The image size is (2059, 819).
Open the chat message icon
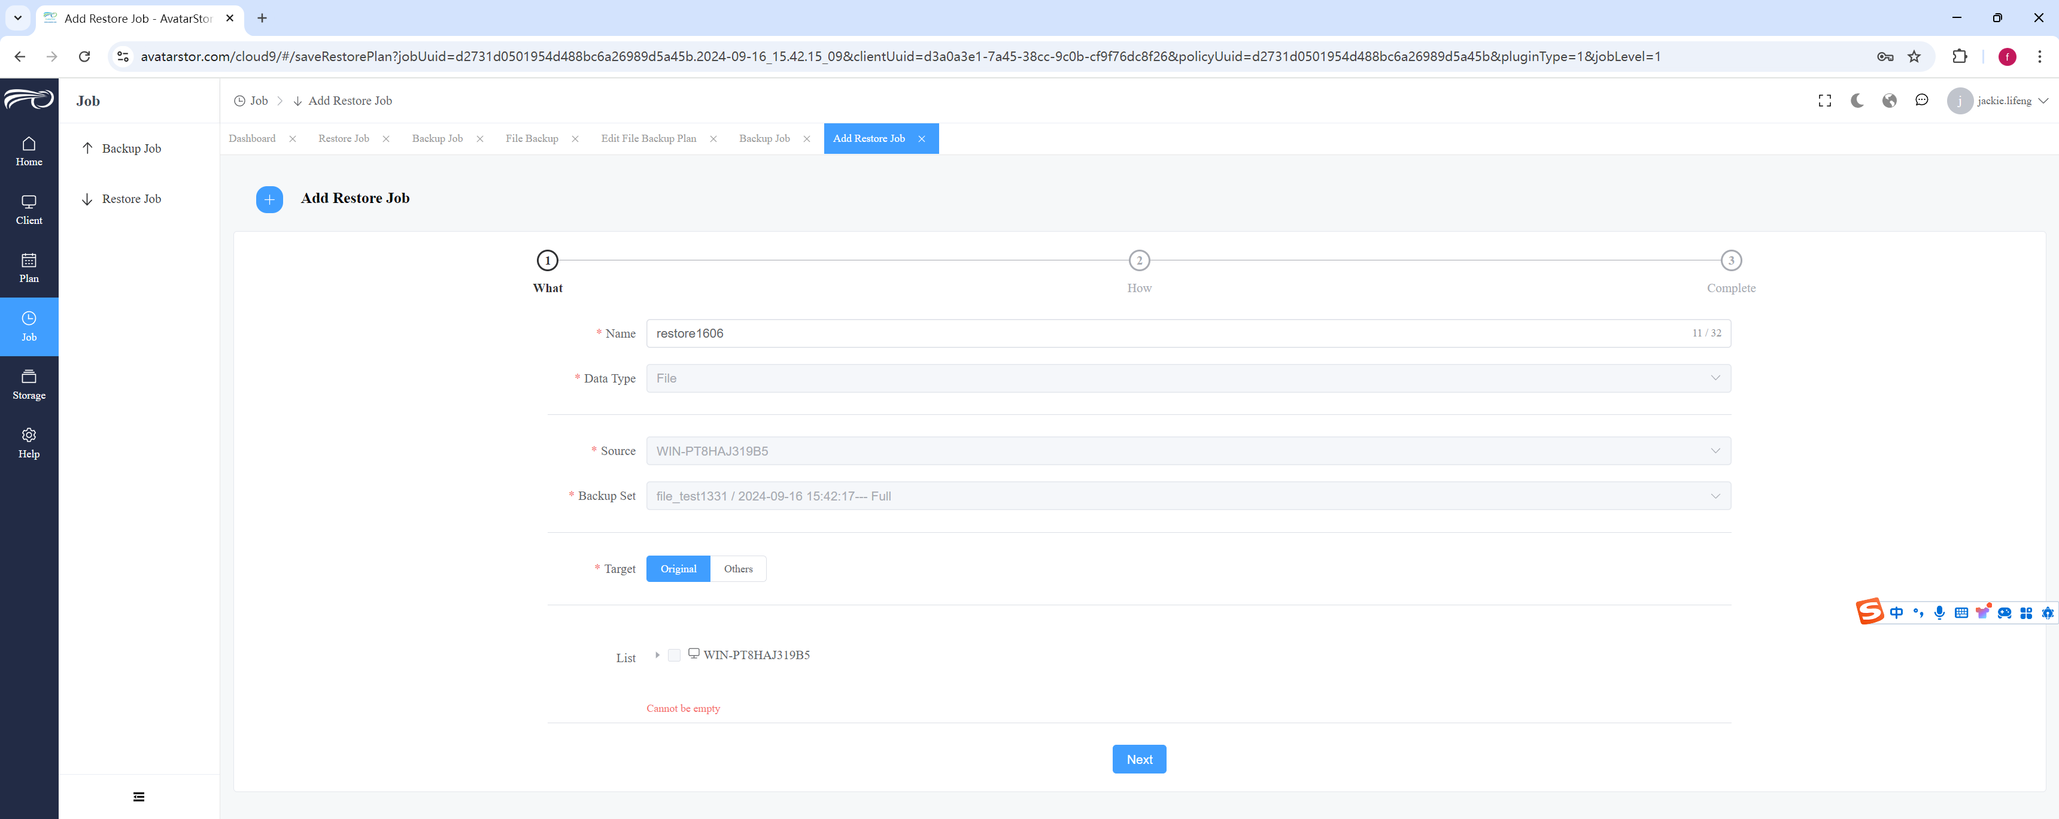click(x=1921, y=101)
